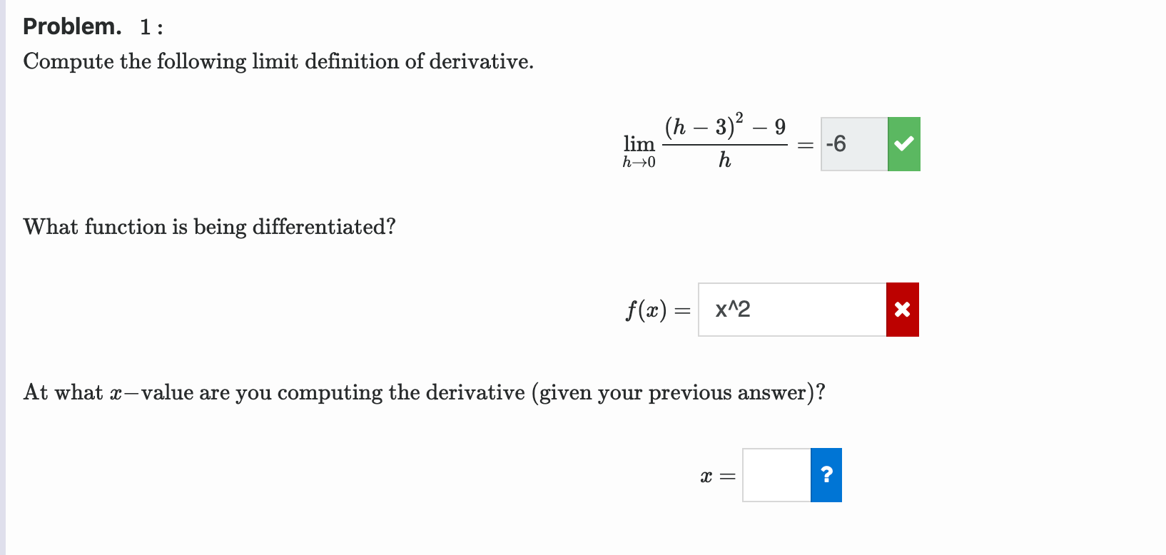Click the empty x-value answer box
This screenshot has height=555, width=1166.
(x=775, y=475)
